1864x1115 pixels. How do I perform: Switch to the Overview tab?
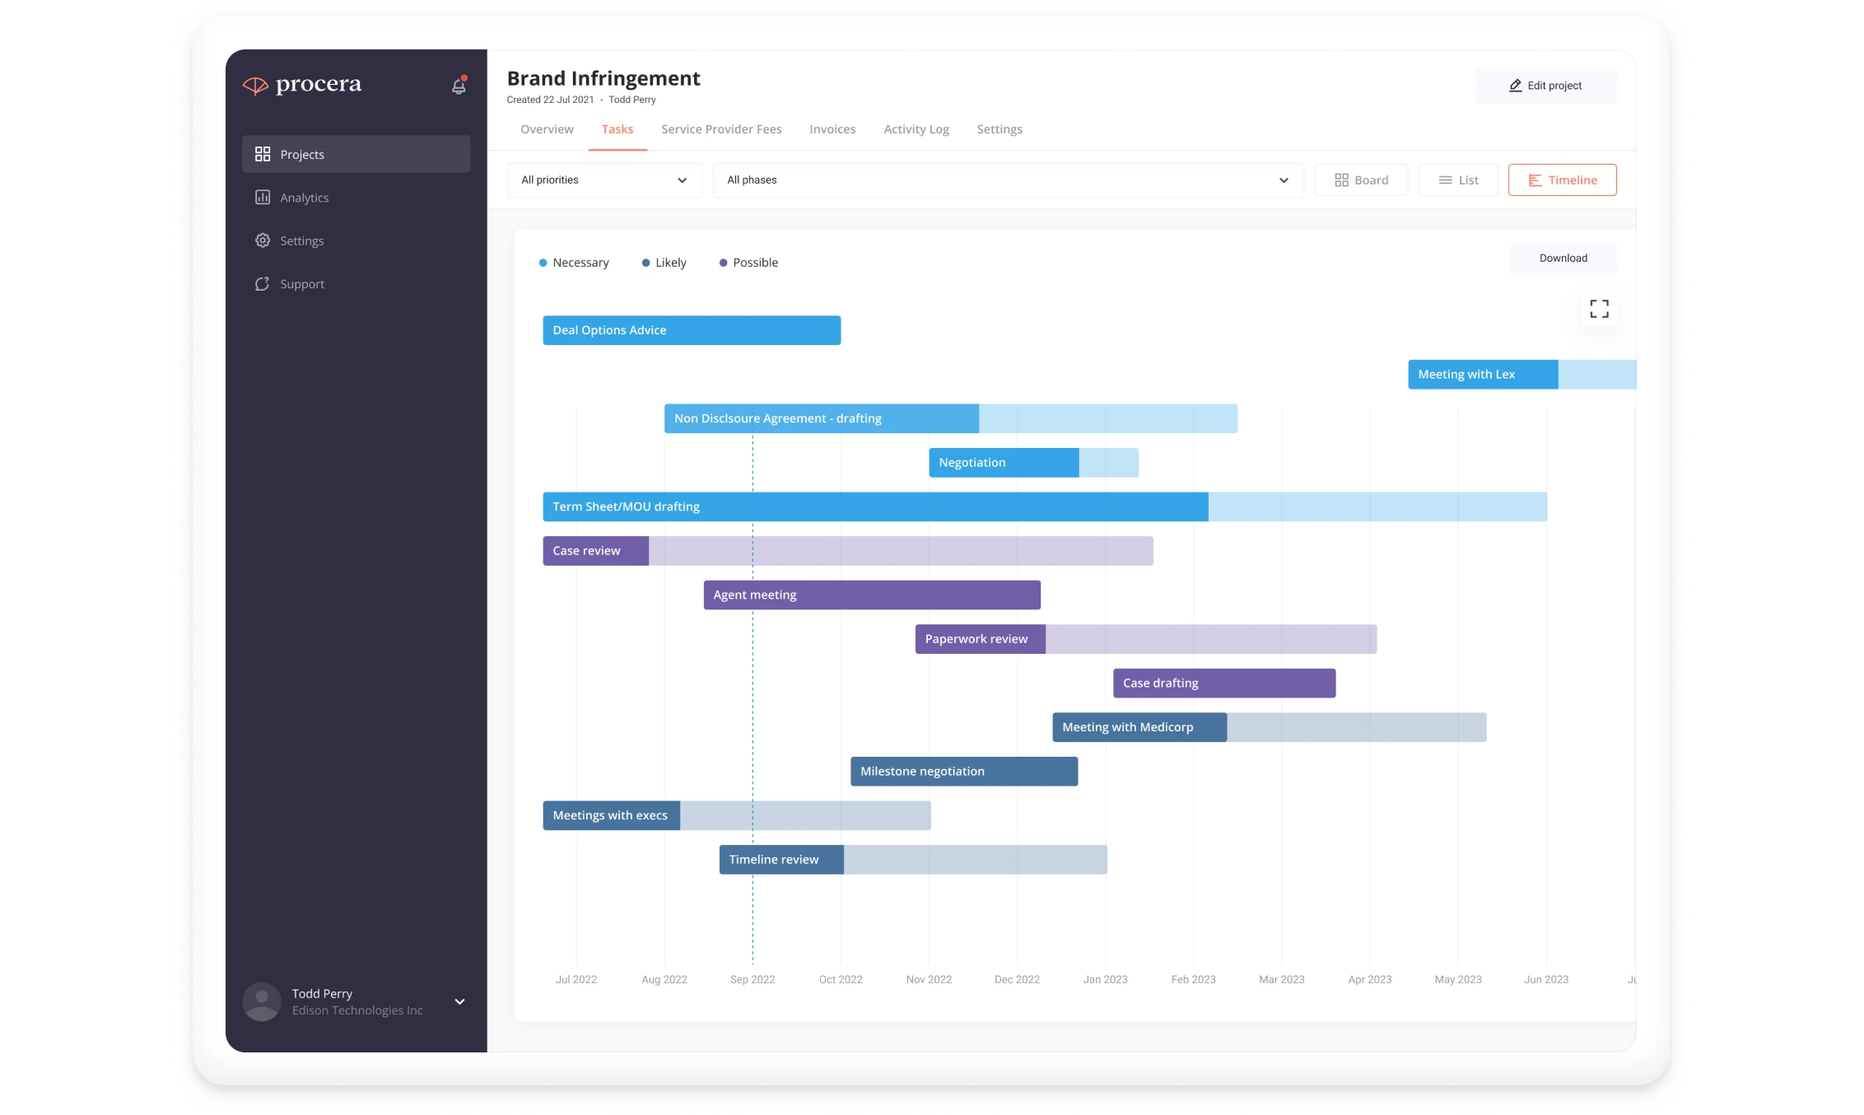point(547,129)
